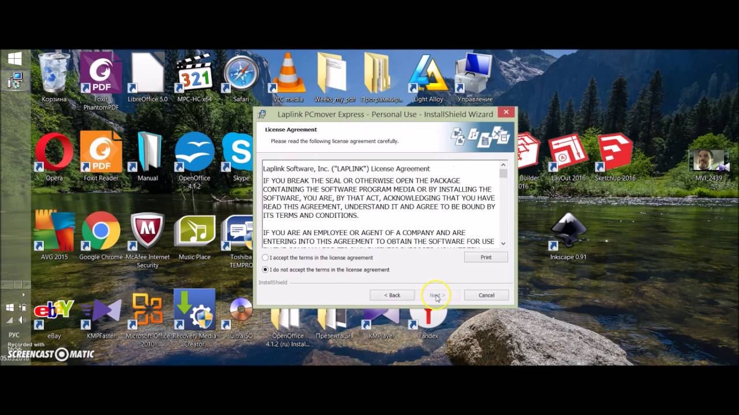Select the Recovery Media Creator shortcut
The image size is (739, 415).
[195, 310]
